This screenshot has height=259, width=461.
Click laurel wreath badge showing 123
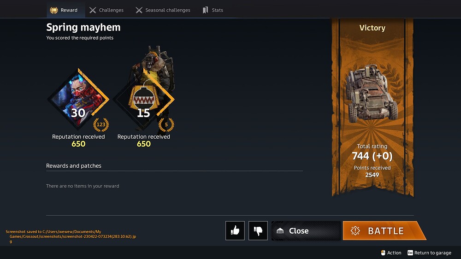click(101, 124)
